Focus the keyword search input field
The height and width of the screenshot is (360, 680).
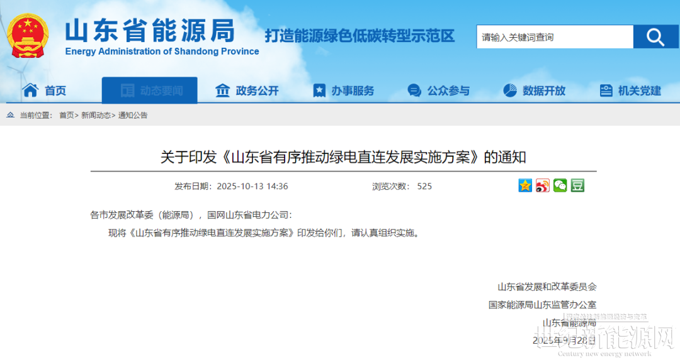point(554,37)
